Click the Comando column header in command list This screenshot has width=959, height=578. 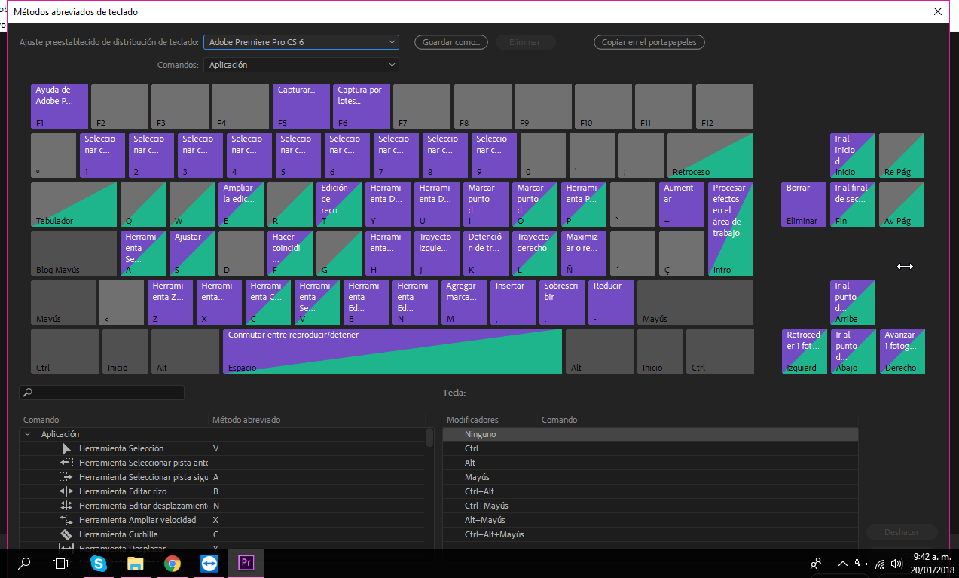point(41,420)
